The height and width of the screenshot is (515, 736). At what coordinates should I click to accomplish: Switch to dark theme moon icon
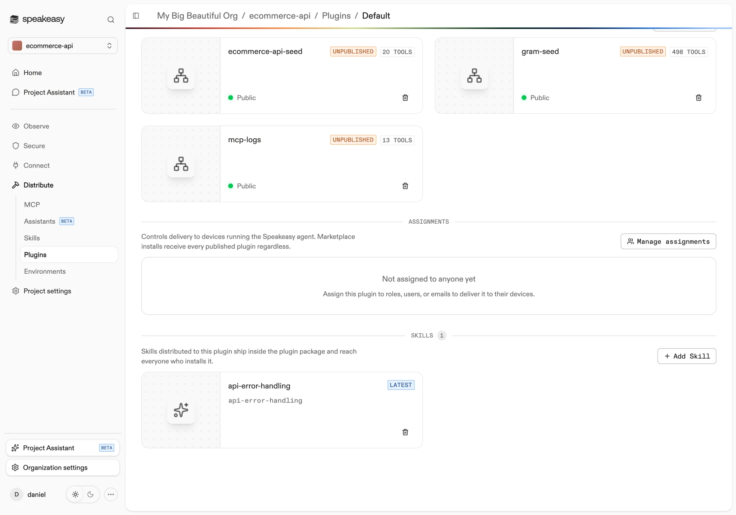click(x=91, y=494)
